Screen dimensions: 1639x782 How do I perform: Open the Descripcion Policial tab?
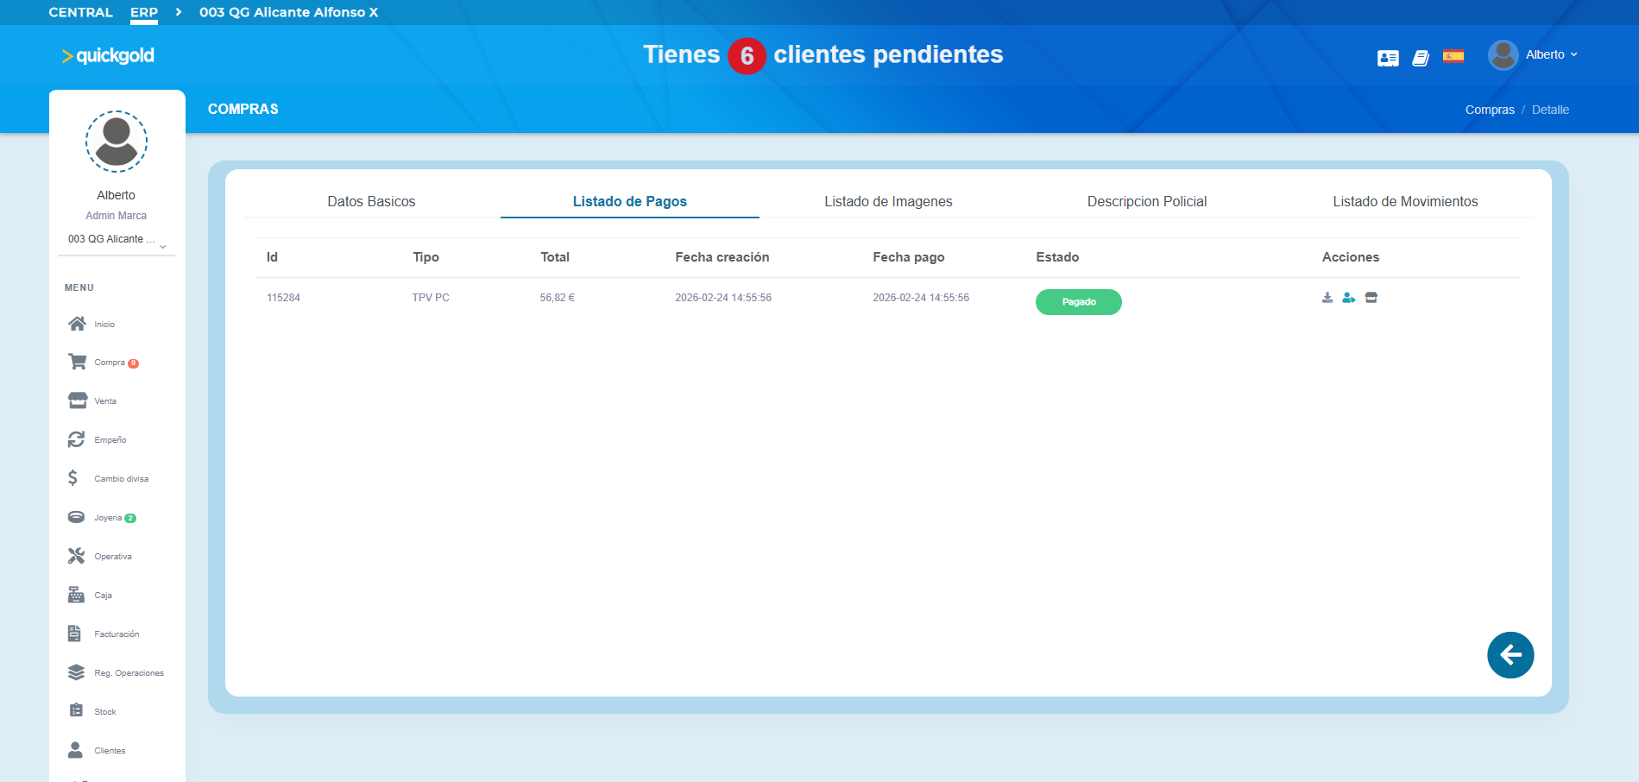point(1146,201)
